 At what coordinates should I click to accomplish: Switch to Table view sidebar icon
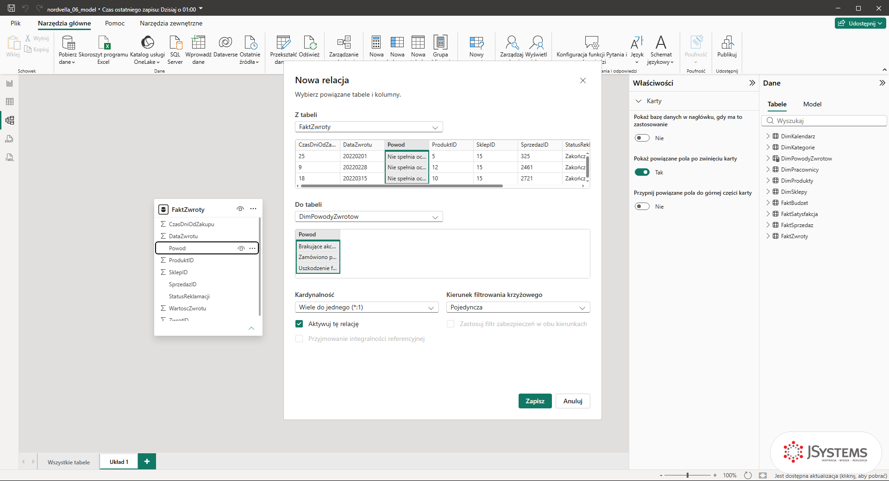tap(10, 102)
